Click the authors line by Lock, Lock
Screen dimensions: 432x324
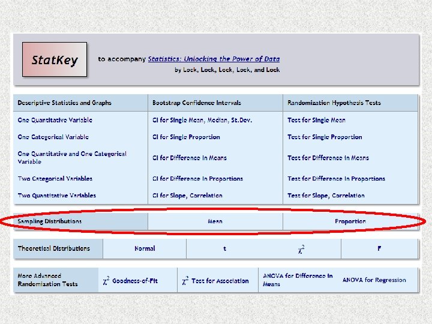[227, 70]
